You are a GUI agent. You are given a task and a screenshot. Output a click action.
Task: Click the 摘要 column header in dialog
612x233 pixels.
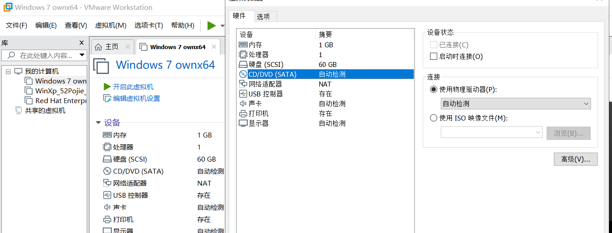pyautogui.click(x=365, y=34)
